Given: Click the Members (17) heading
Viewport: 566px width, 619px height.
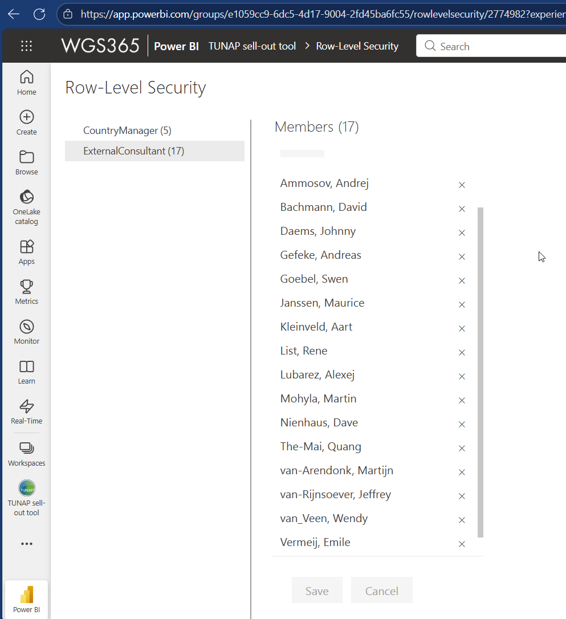Looking at the screenshot, I should click(316, 127).
